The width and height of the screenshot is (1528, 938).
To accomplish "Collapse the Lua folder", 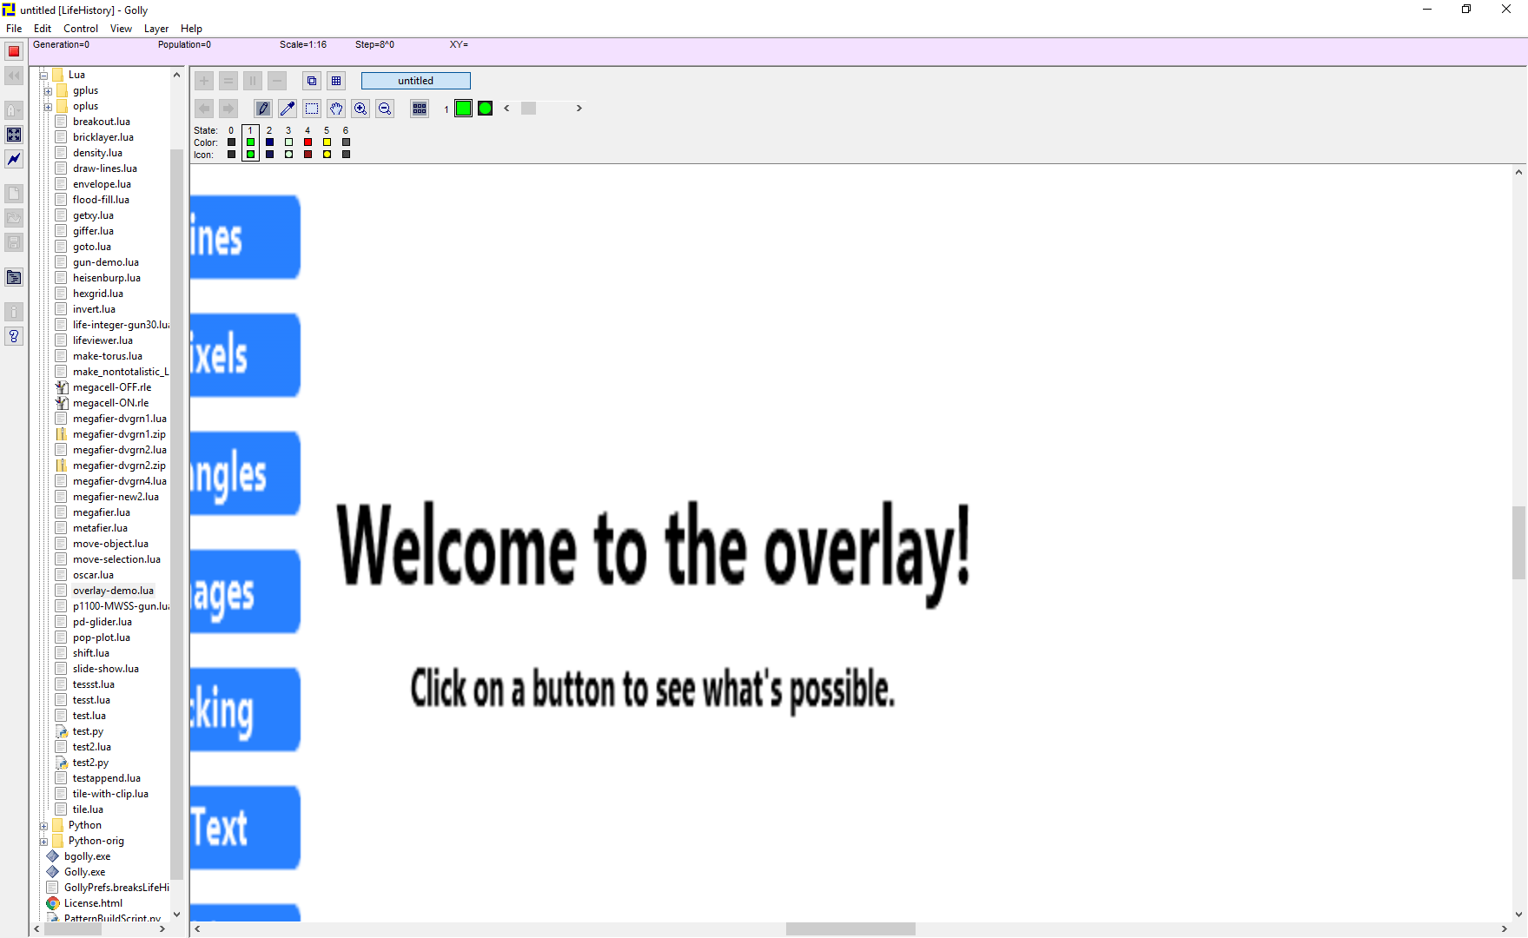I will coord(43,75).
